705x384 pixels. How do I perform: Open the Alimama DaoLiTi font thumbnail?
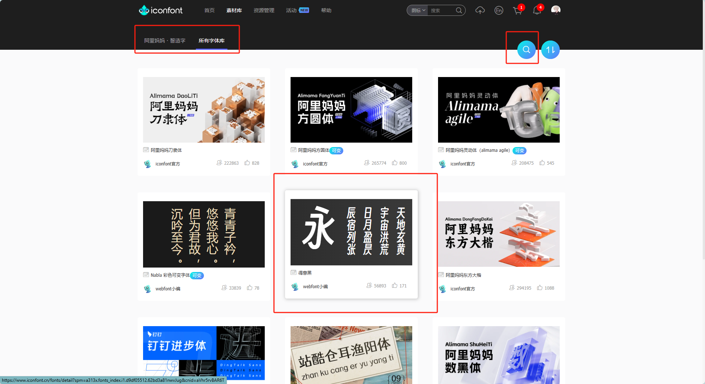[x=204, y=110]
